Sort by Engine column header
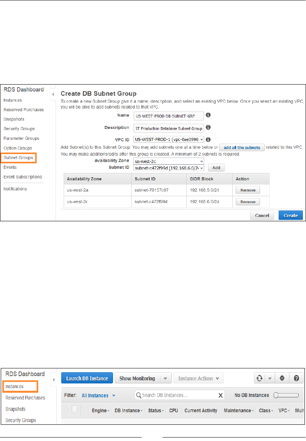The image size is (306, 441). point(101,410)
